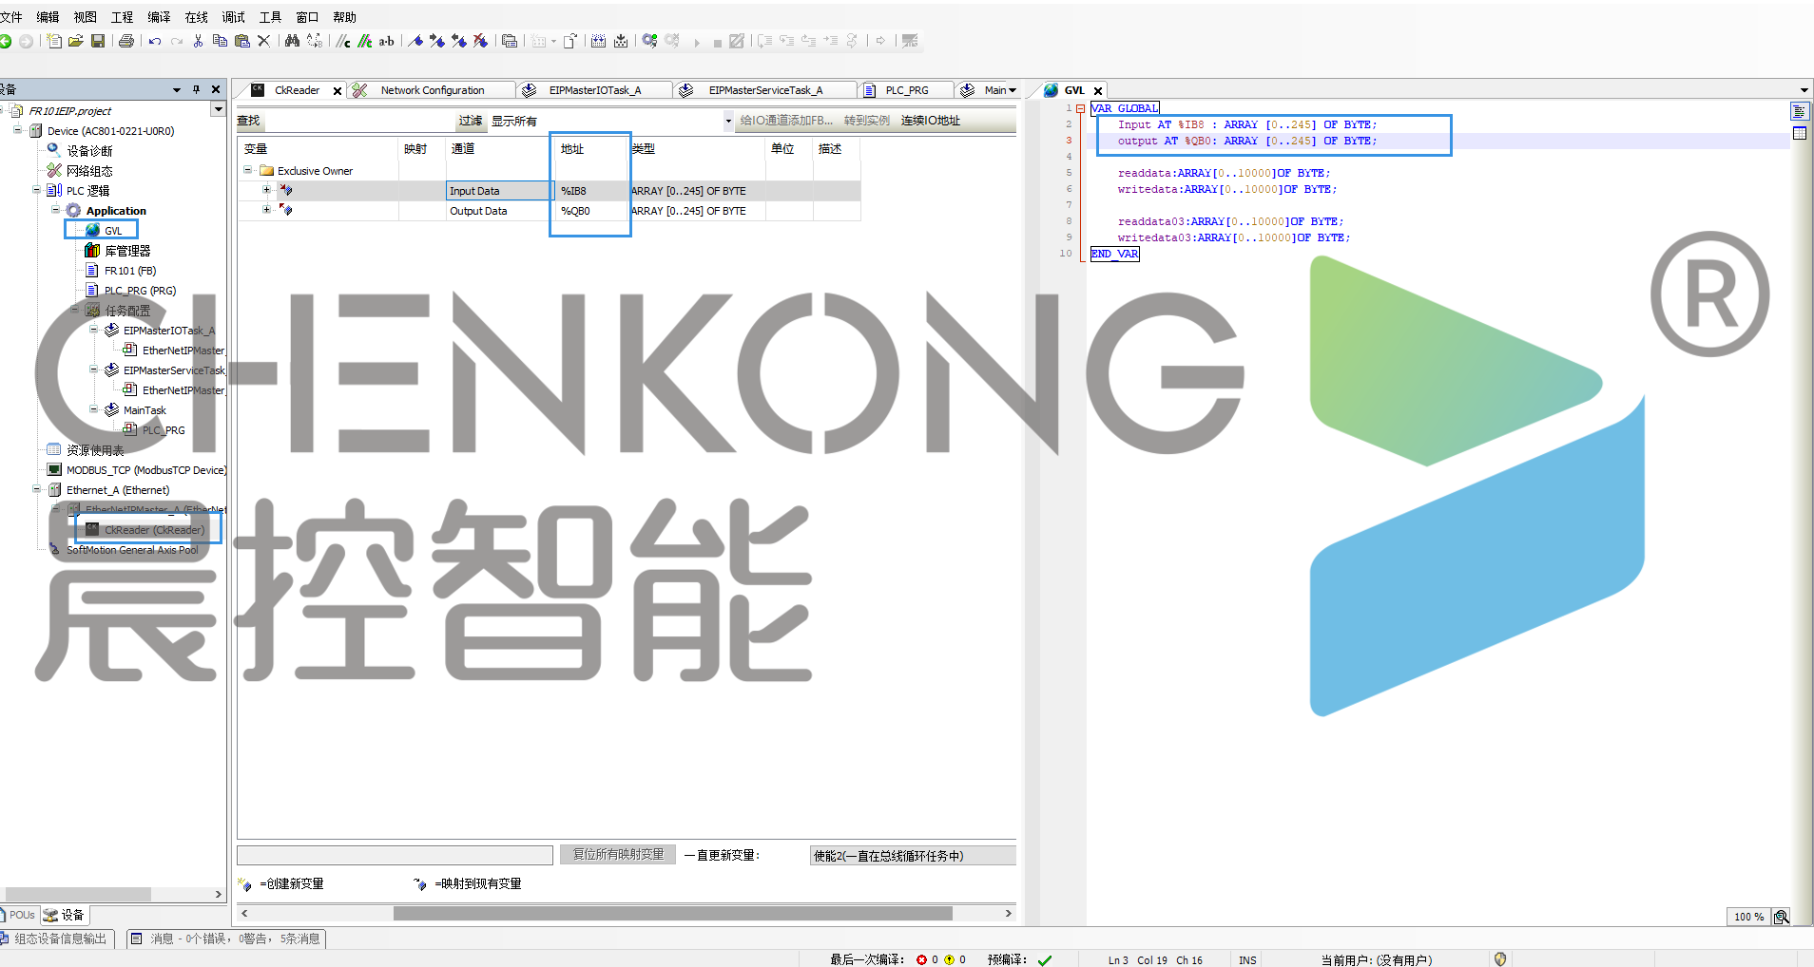Open the 使能2 always update dropdown

click(913, 856)
